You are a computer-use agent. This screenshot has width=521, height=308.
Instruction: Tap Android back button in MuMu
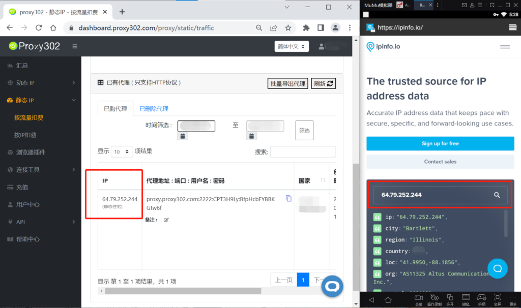click(x=371, y=300)
